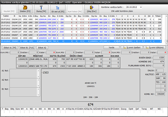Click product cell KST İRİ 630*700
Image resolution: width=168 pixels, height=117 pixels.
[x=75, y=59]
